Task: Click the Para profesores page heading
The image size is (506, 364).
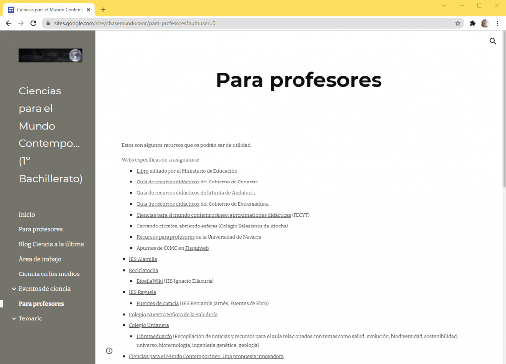Action: (299, 80)
